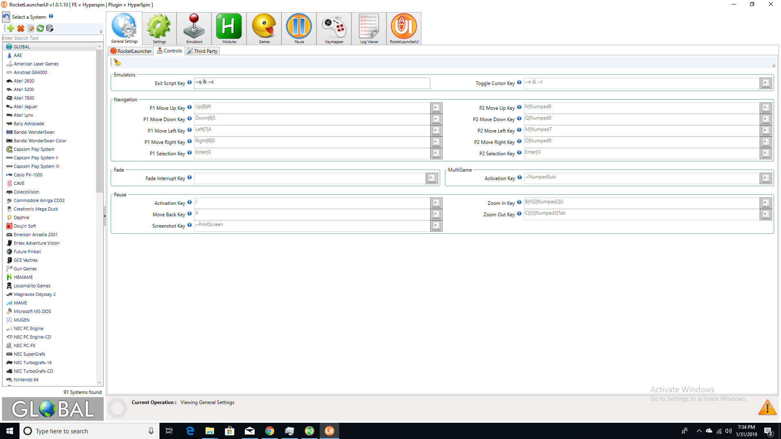Open the Log Viewer

369,28
